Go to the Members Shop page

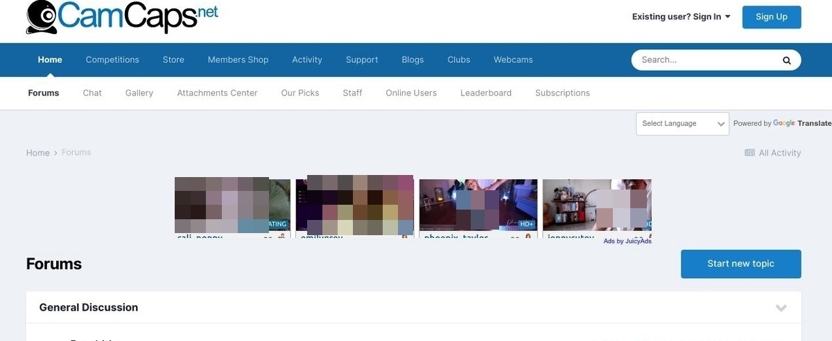click(x=238, y=59)
